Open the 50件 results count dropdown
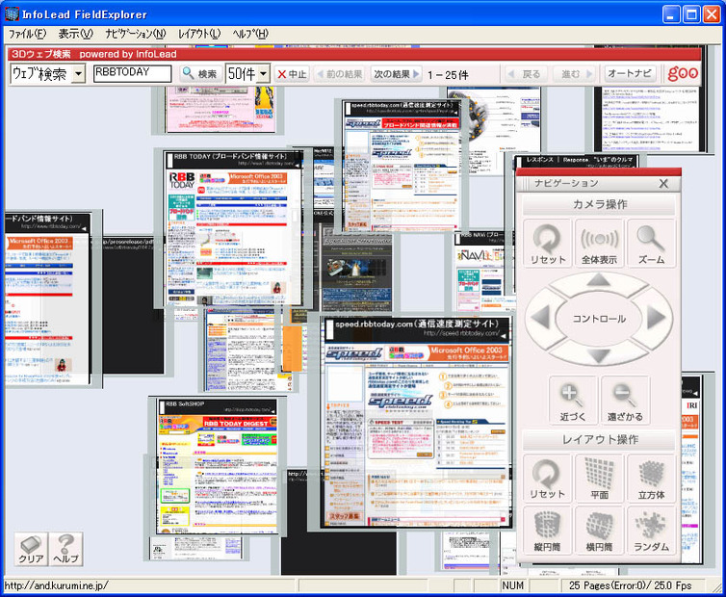This screenshot has width=726, height=597. pos(264,73)
